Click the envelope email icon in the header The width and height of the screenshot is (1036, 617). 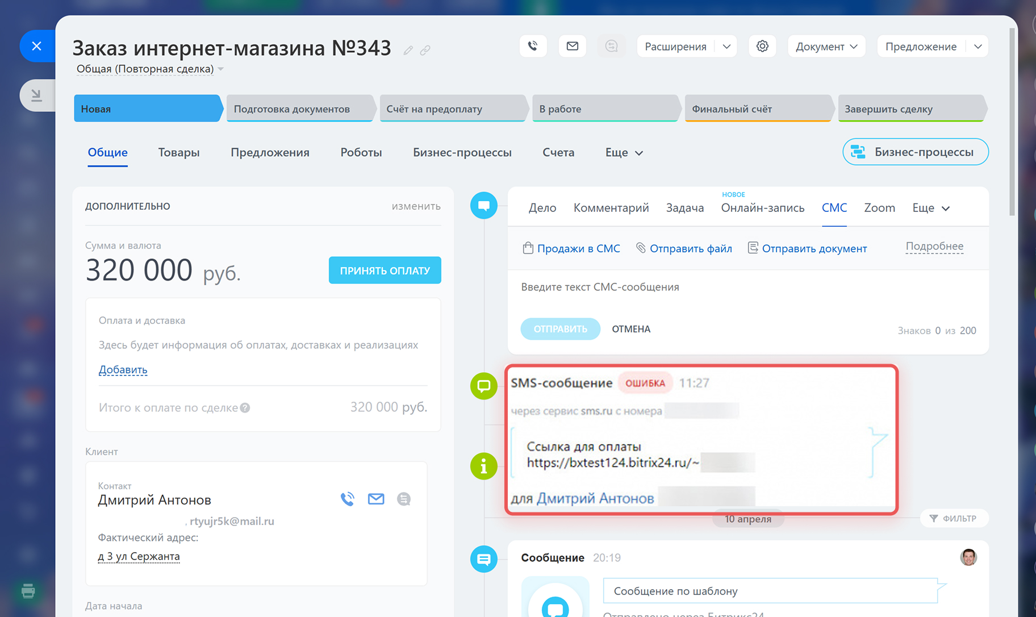573,46
